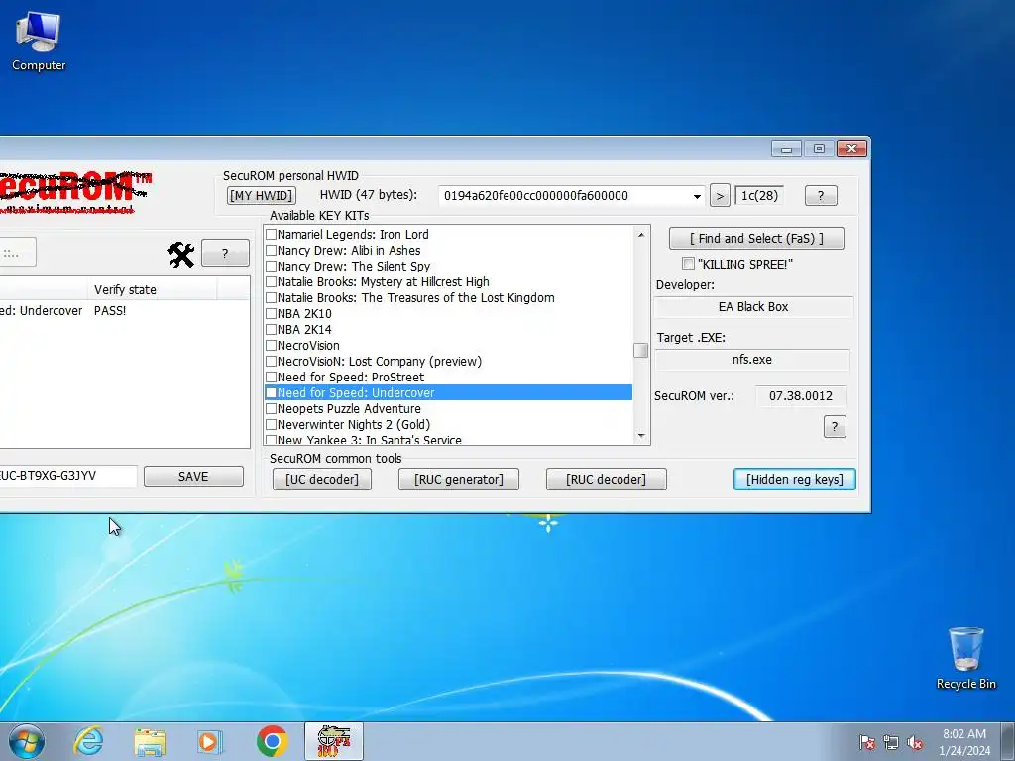Check the NBA 2K14 checkbox

pos(272,329)
